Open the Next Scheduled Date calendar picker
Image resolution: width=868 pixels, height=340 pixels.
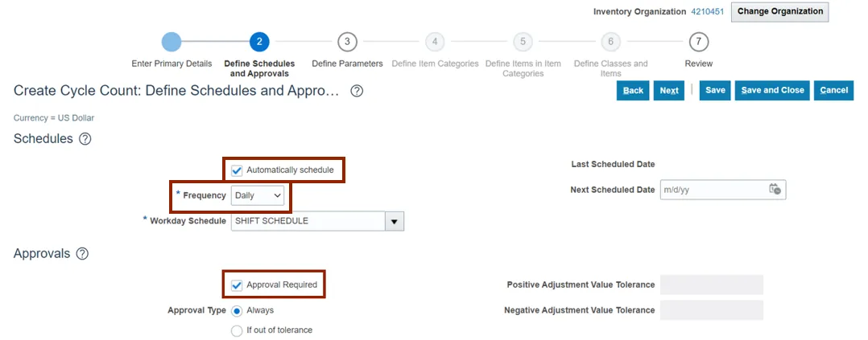[775, 190]
